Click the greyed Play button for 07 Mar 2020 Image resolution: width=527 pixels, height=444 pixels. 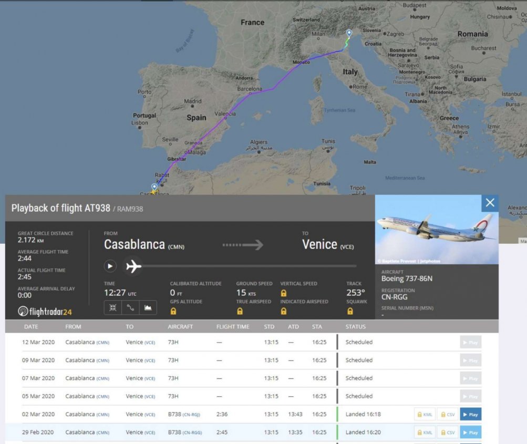coord(471,378)
